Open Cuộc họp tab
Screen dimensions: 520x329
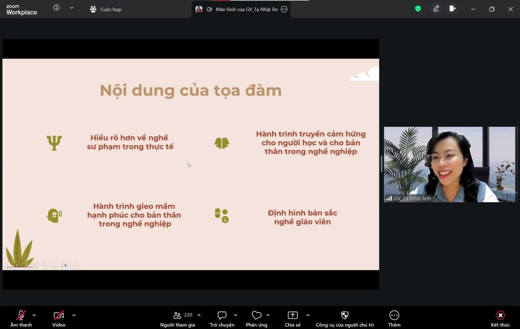pyautogui.click(x=106, y=9)
